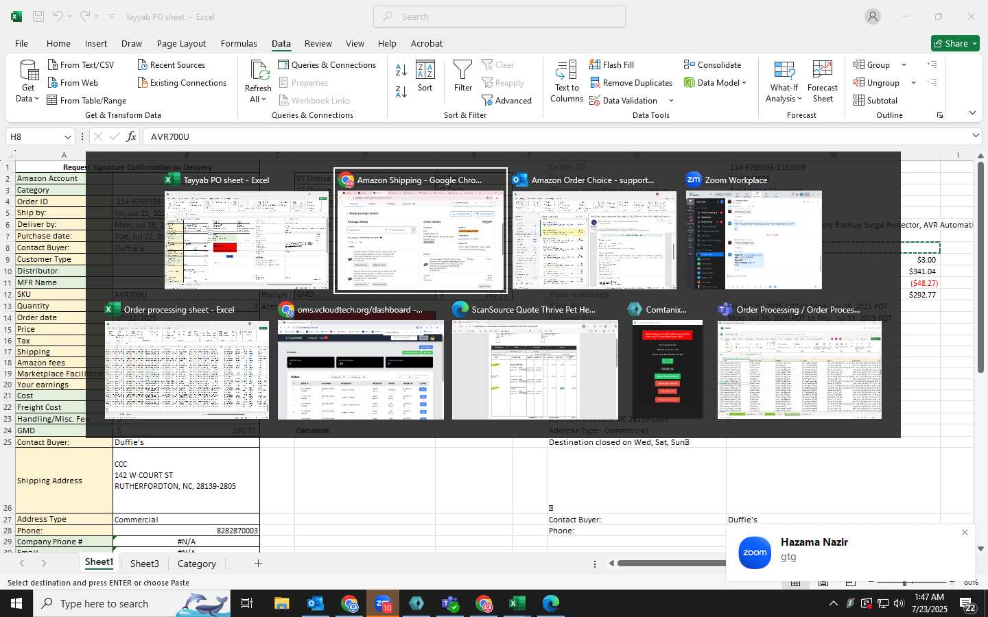Add a new sheet

coord(258,564)
